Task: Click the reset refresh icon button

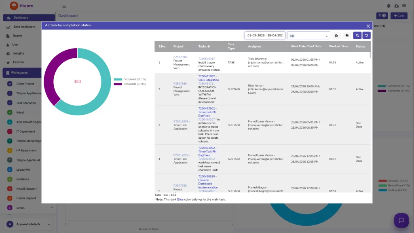Action: pos(366,36)
